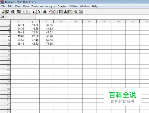Click the Print toolbar icon
This screenshot has height=113, width=149.
coord(13,12)
